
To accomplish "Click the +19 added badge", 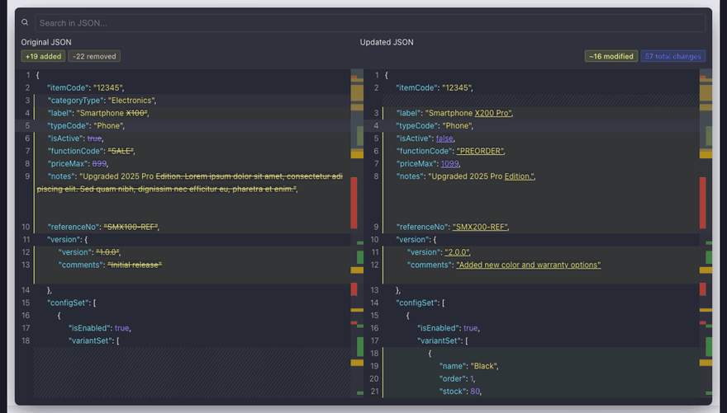I will 43,56.
